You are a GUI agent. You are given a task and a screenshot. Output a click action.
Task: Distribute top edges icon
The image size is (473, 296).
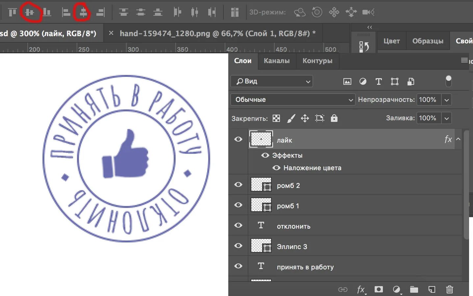(x=124, y=12)
